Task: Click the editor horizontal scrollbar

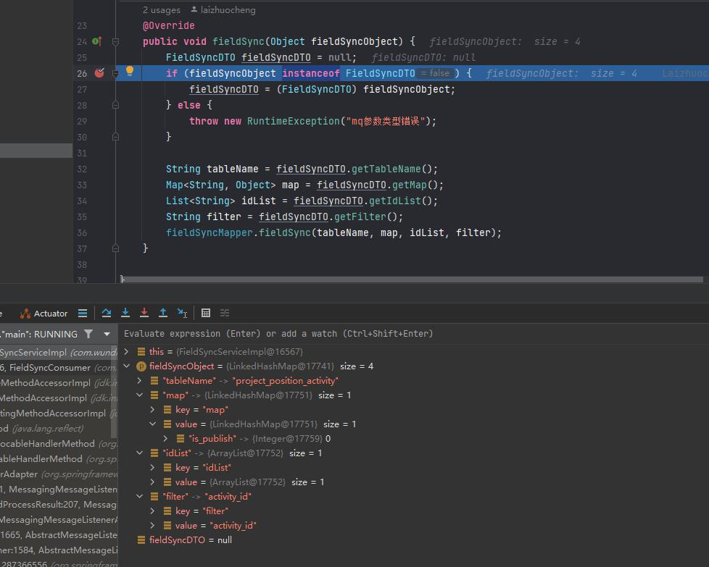Action: pos(412,280)
